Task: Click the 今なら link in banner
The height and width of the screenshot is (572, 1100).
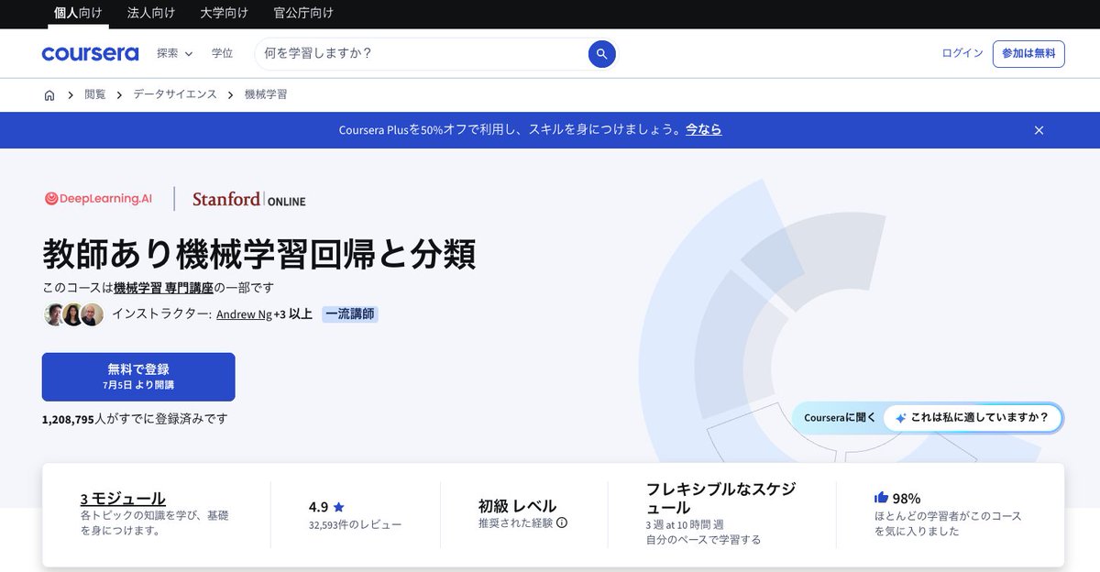Action: click(704, 130)
